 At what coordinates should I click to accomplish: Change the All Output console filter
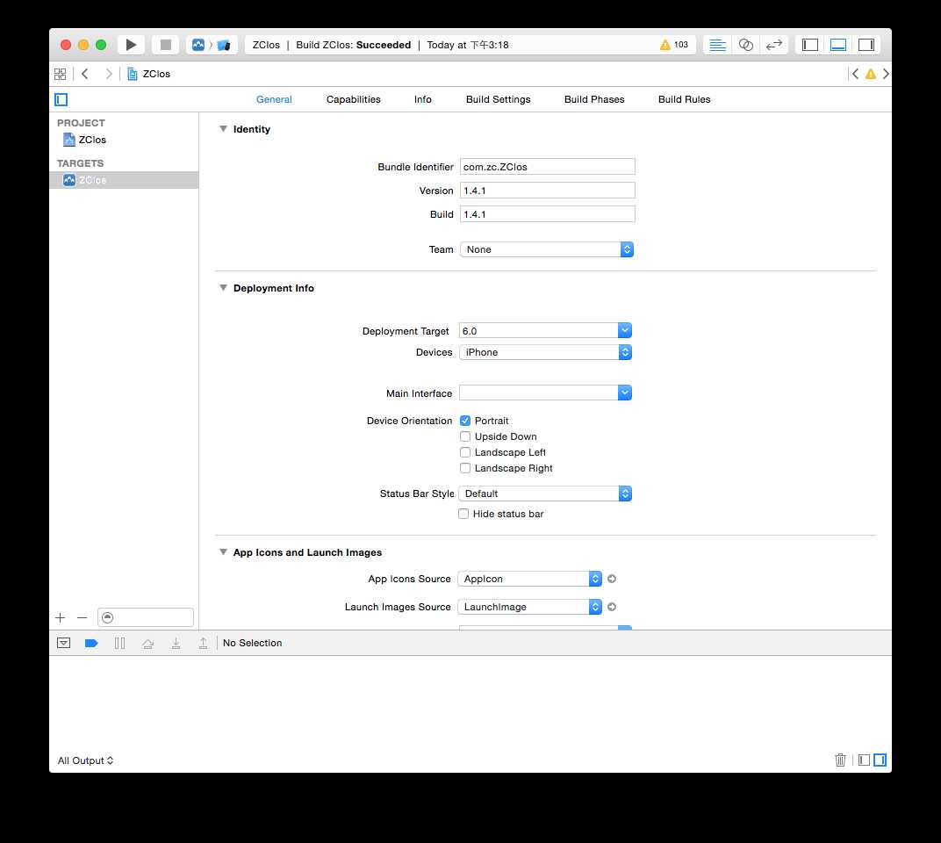point(85,760)
